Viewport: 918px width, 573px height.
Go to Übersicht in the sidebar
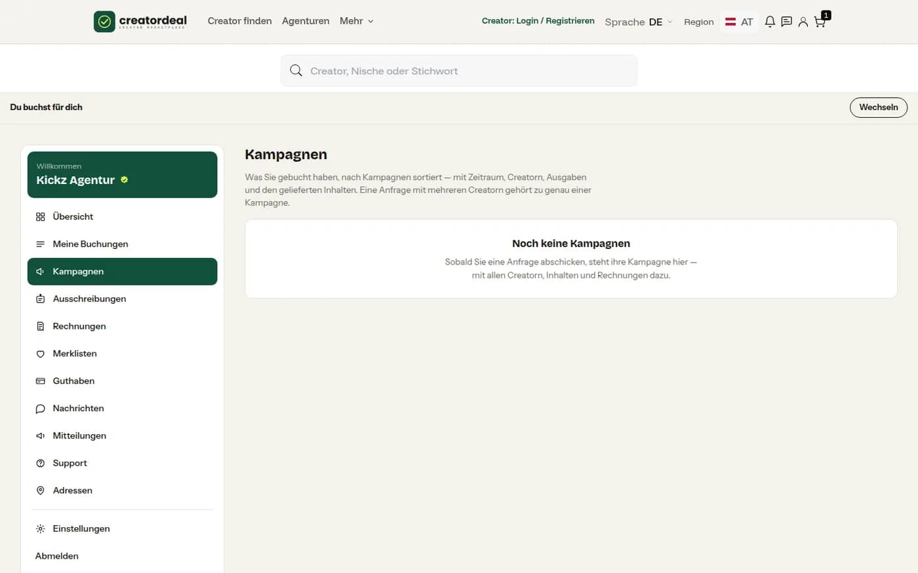pos(122,217)
